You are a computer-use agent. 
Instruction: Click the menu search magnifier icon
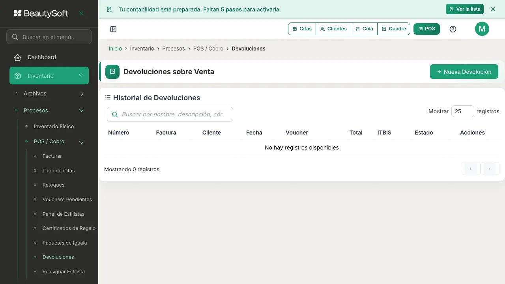pyautogui.click(x=15, y=37)
